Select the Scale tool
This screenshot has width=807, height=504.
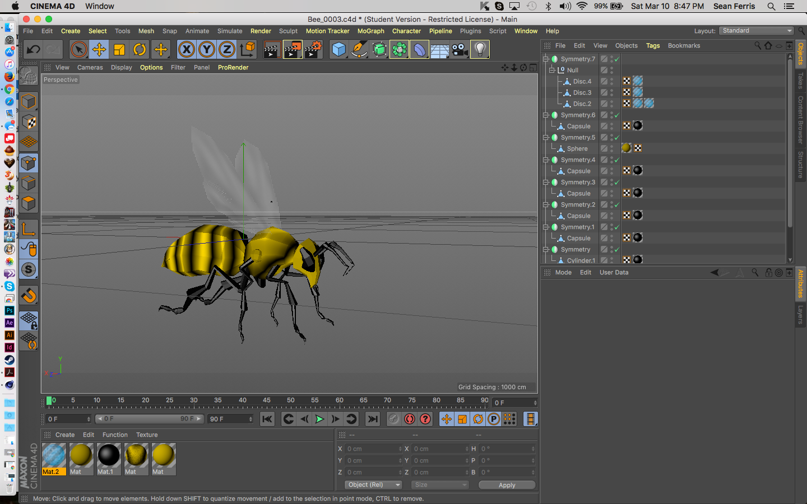[x=119, y=49]
